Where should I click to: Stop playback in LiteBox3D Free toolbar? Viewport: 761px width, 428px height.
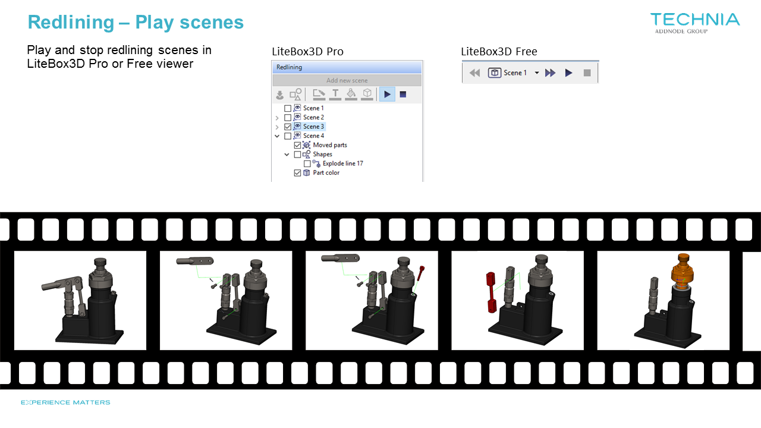click(587, 73)
